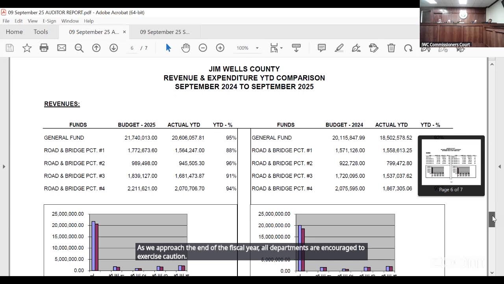
Task: Switch to the Home tab
Action: 14,32
